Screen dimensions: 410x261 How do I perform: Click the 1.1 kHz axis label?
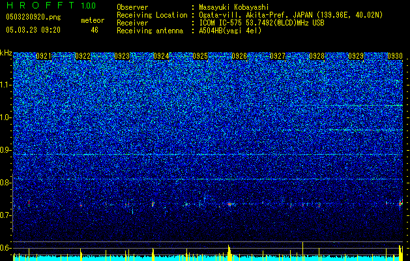pyautogui.click(x=6, y=85)
